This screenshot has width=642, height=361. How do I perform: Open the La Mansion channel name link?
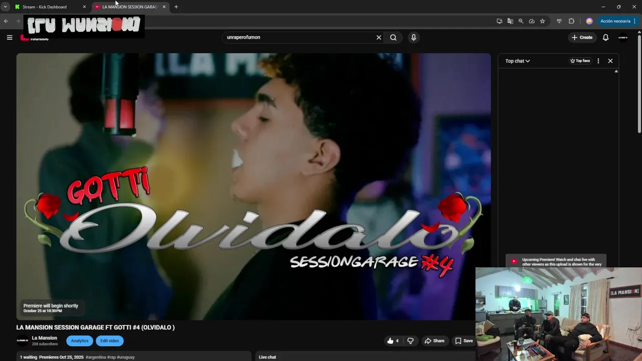pyautogui.click(x=44, y=338)
